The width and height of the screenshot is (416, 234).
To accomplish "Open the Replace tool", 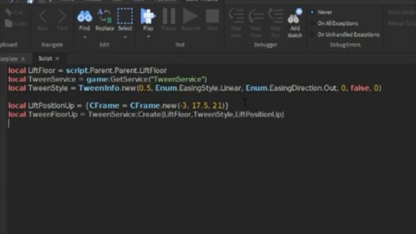I will (105, 20).
